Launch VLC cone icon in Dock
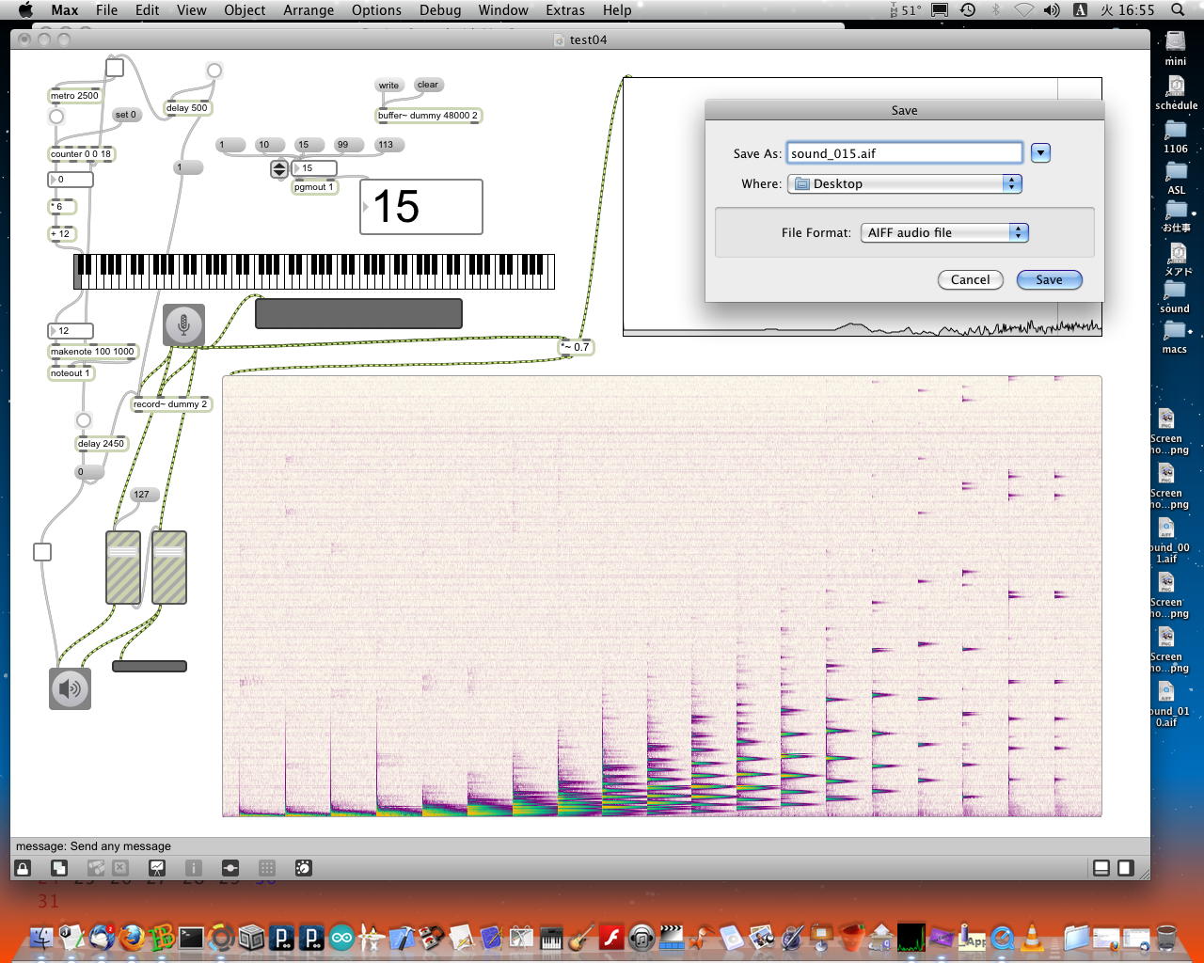This screenshot has height=963, width=1204. [1032, 937]
